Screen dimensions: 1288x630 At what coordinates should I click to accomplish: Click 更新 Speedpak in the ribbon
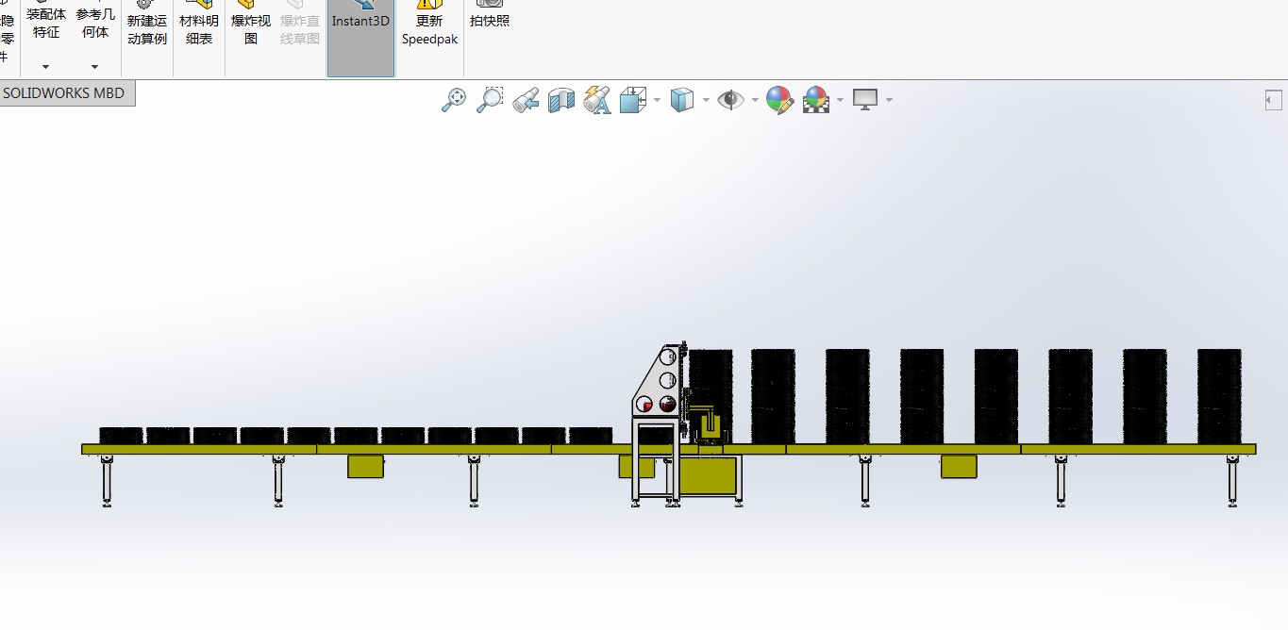click(429, 29)
